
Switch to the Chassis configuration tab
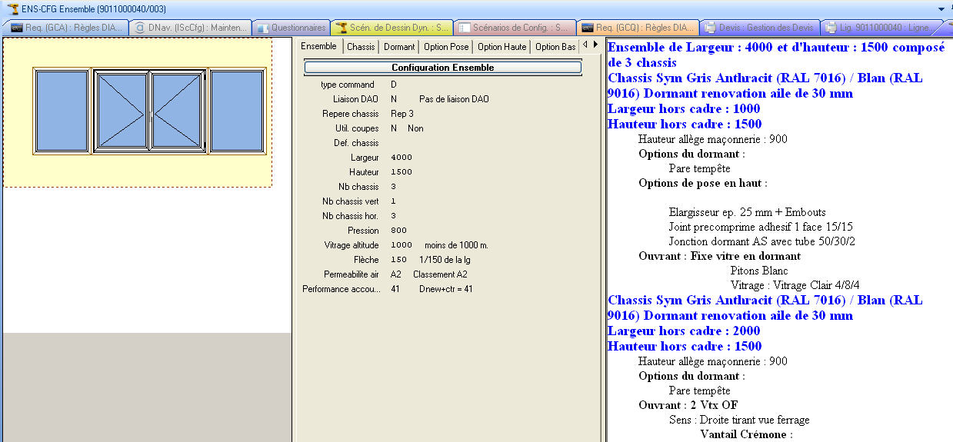coord(361,47)
